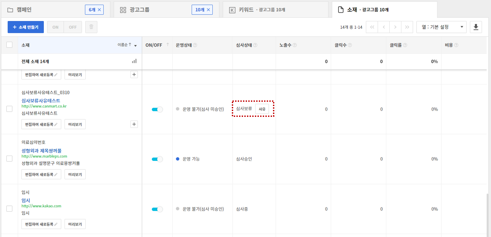Toggle ON/OFF switch for 임시 row
The image size is (491, 237).
pyautogui.click(x=157, y=209)
